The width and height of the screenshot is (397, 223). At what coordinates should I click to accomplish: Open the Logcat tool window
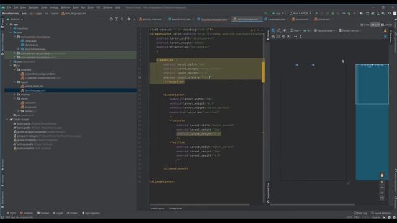tap(58, 213)
